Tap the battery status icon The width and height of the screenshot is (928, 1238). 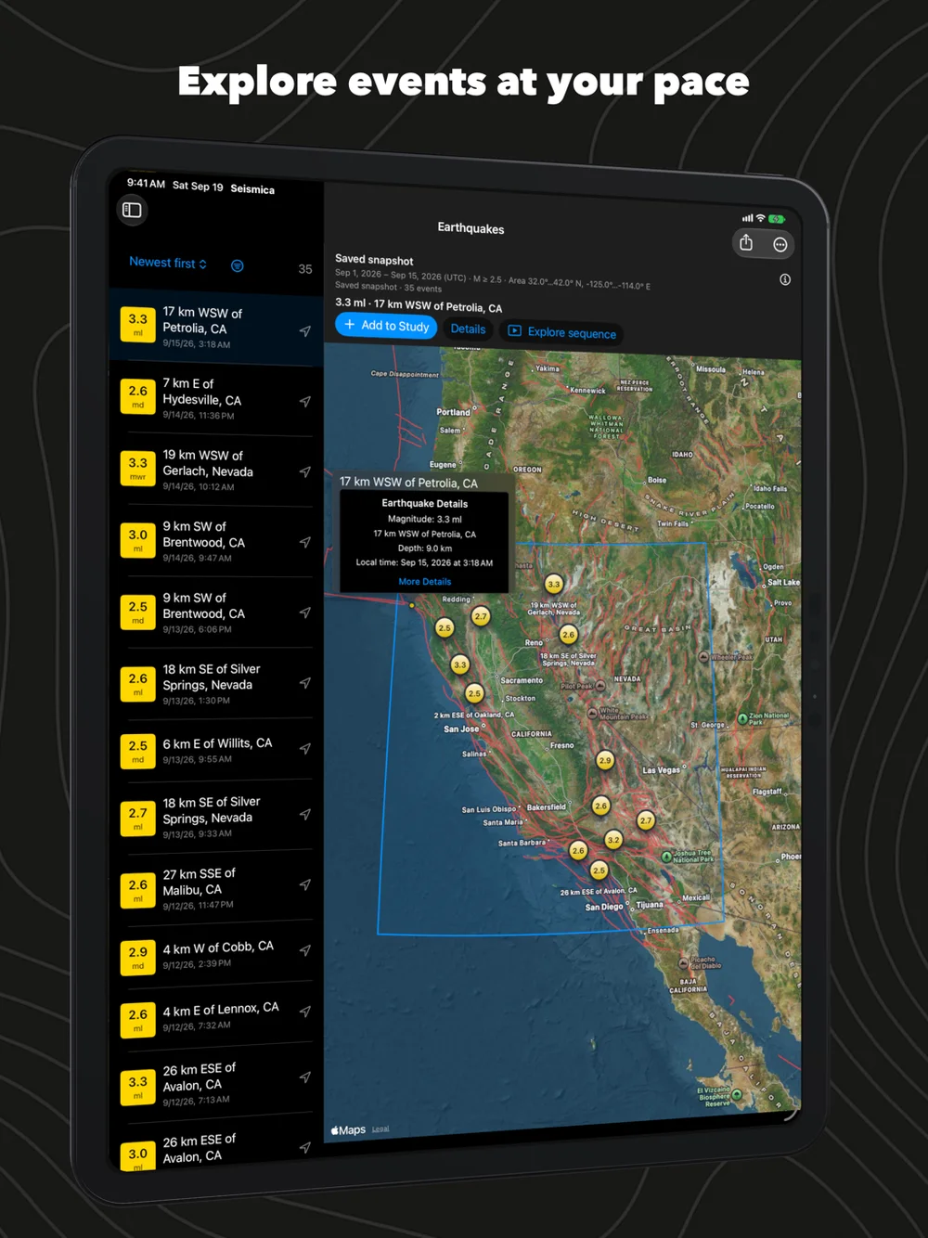click(777, 219)
